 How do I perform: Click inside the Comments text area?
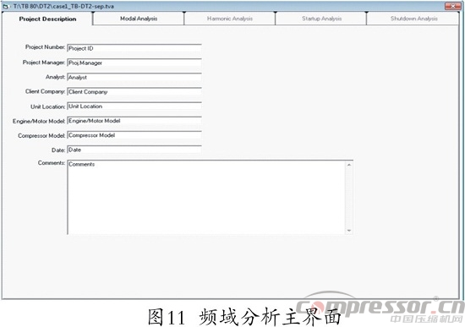206,197
